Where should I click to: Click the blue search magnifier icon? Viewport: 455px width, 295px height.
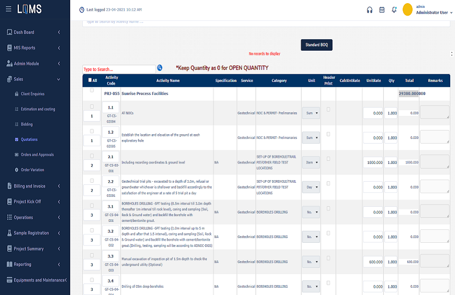[160, 68]
